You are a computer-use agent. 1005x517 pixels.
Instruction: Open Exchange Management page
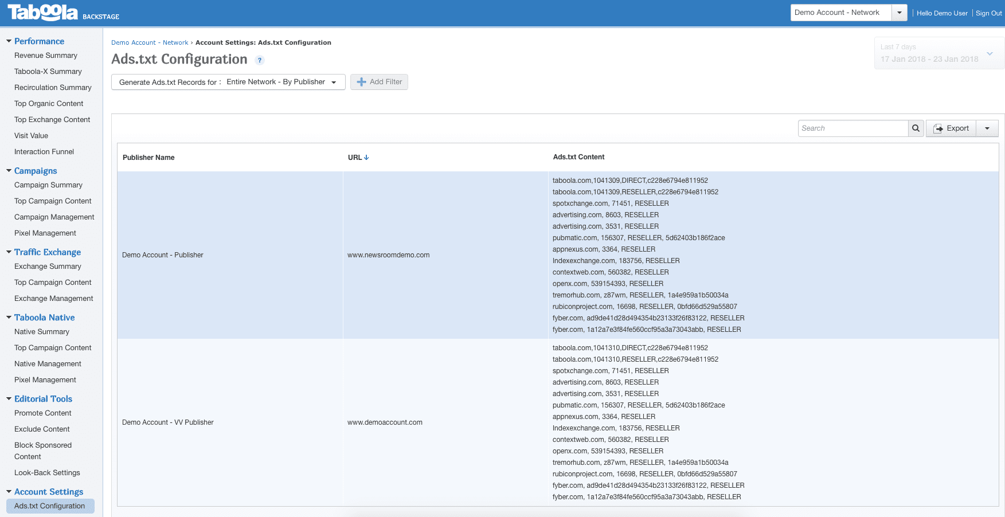tap(54, 299)
